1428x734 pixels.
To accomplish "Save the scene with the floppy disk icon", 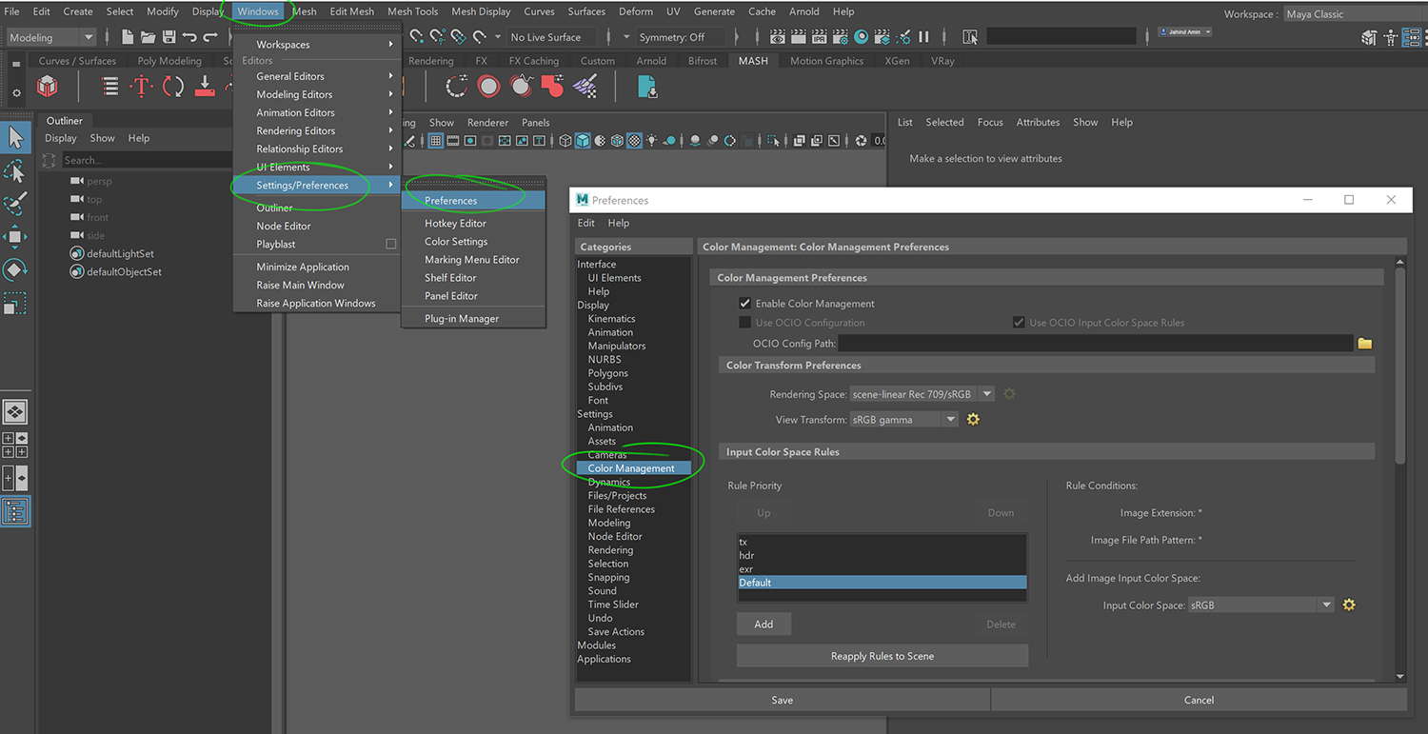I will [169, 37].
